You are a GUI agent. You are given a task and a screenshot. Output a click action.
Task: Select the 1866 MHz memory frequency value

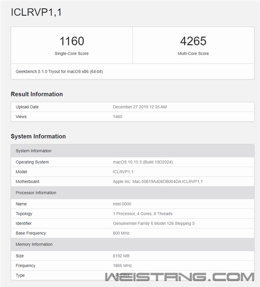click(x=122, y=266)
